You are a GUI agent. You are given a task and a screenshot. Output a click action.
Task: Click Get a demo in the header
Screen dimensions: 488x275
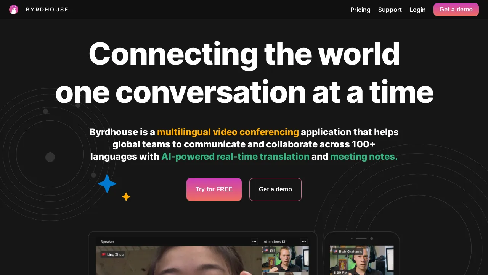[456, 10]
